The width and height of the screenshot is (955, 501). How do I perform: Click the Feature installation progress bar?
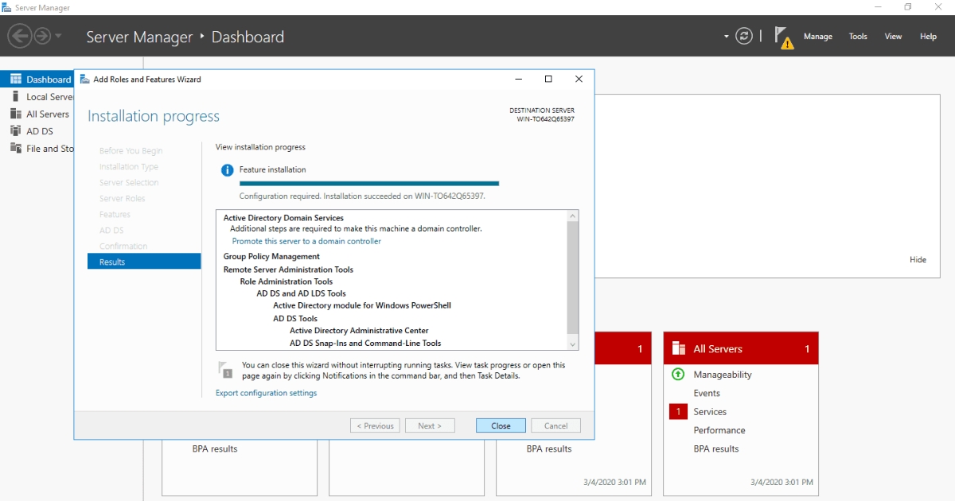(x=368, y=183)
